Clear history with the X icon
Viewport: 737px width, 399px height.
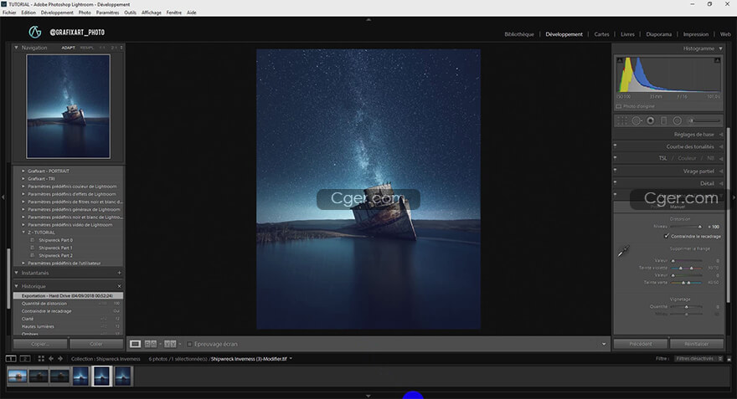point(119,286)
